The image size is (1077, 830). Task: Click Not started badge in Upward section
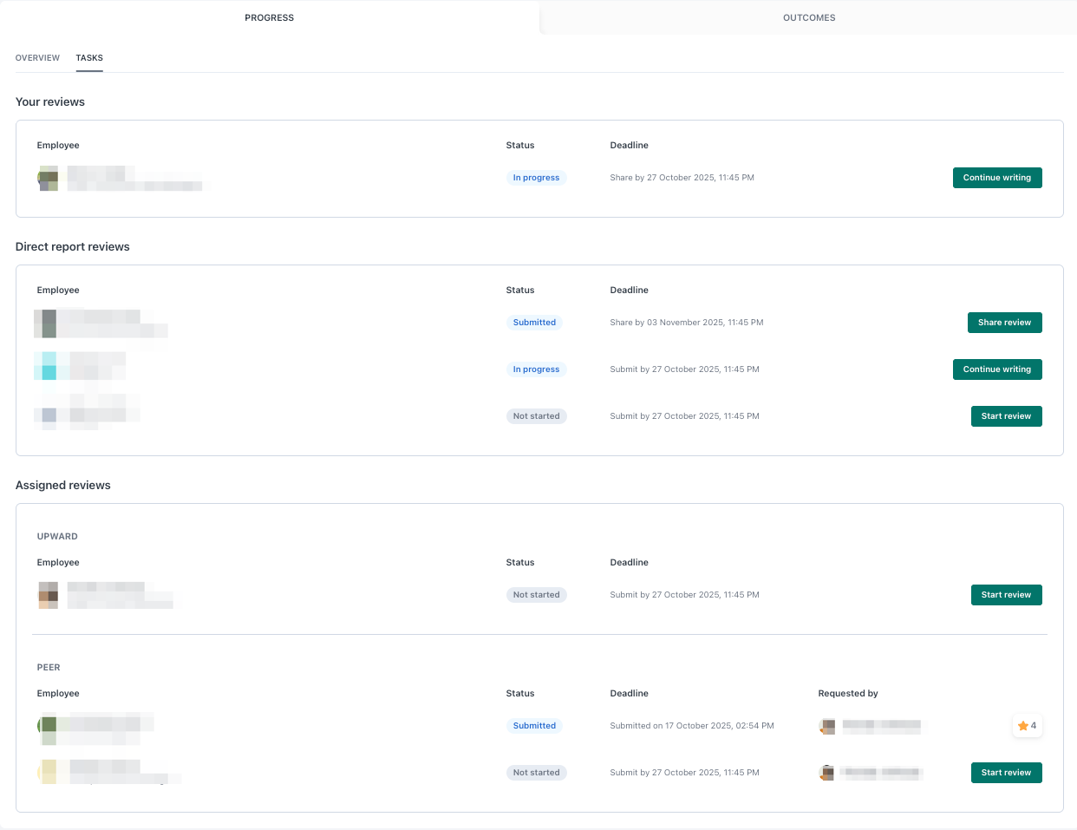[536, 595]
